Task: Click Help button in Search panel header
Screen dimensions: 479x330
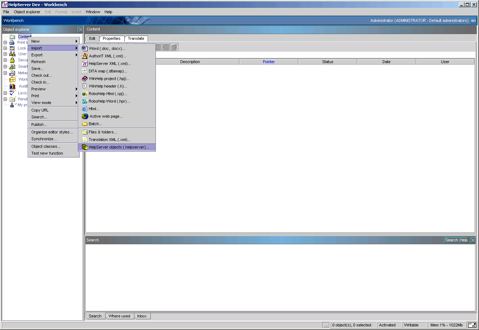Action: pos(464,240)
